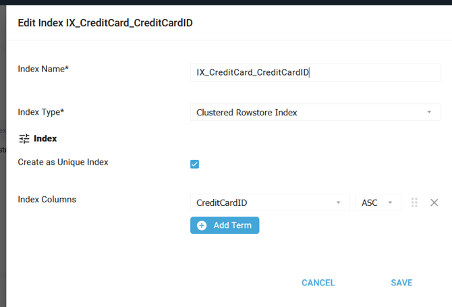Remove the CreditCardID index column term
The height and width of the screenshot is (307, 452).
pyautogui.click(x=434, y=202)
